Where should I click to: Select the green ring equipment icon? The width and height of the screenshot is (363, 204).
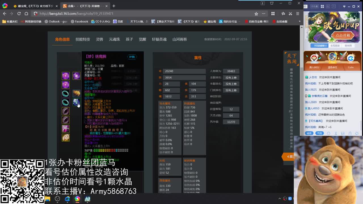[66, 93]
